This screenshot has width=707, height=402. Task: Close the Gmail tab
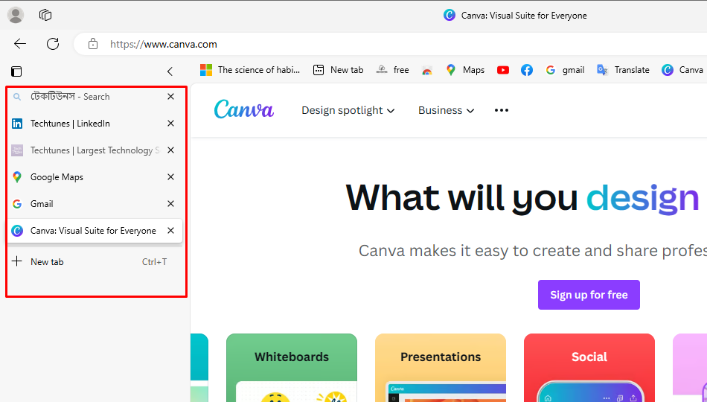point(171,204)
